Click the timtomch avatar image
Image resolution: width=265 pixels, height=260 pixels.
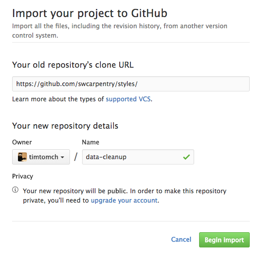point(22,157)
